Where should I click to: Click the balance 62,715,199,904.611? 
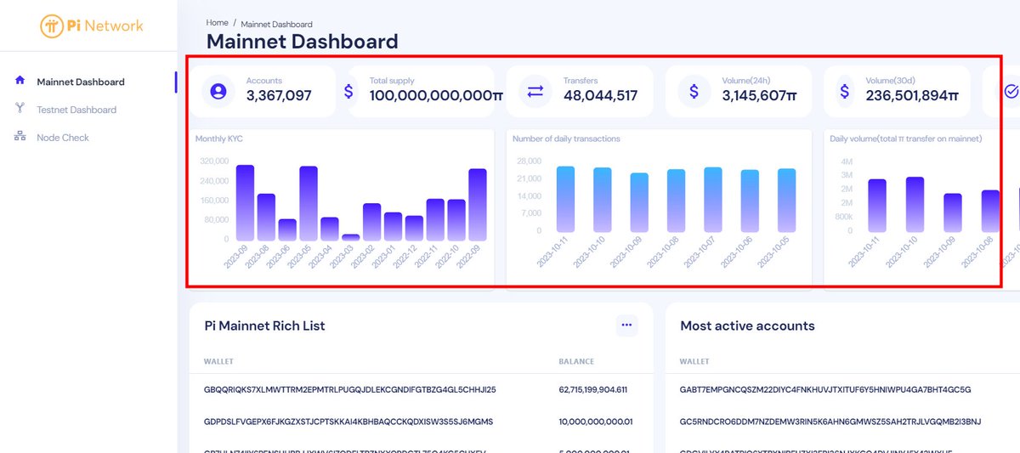[592, 390]
